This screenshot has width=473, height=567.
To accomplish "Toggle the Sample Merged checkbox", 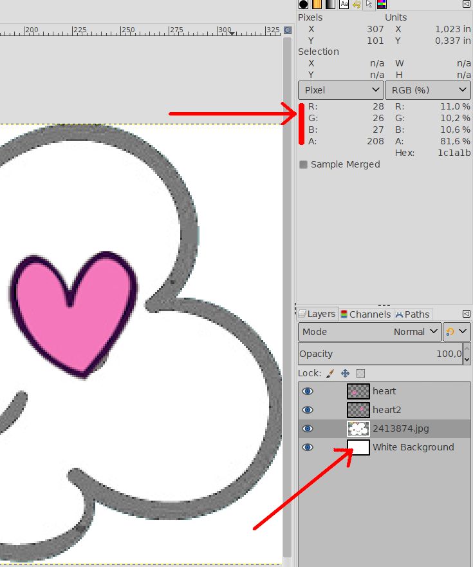I will click(x=303, y=164).
